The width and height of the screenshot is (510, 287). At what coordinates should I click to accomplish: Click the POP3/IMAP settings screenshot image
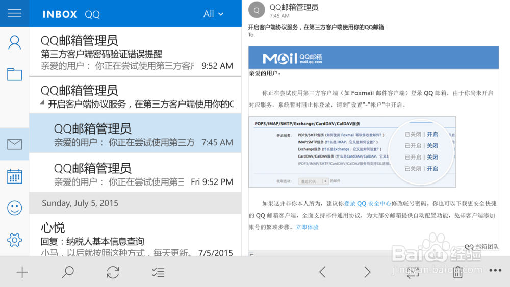(x=352, y=152)
